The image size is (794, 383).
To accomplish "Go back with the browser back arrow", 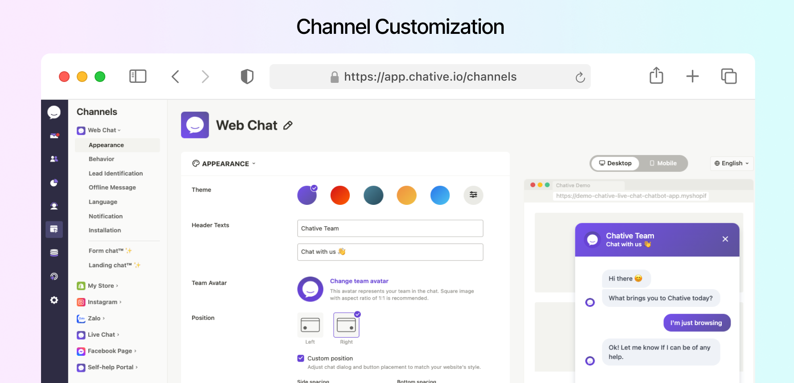I will pos(175,77).
